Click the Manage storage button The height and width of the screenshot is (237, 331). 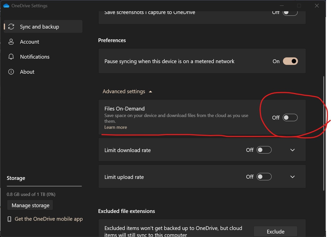[x=30, y=205]
